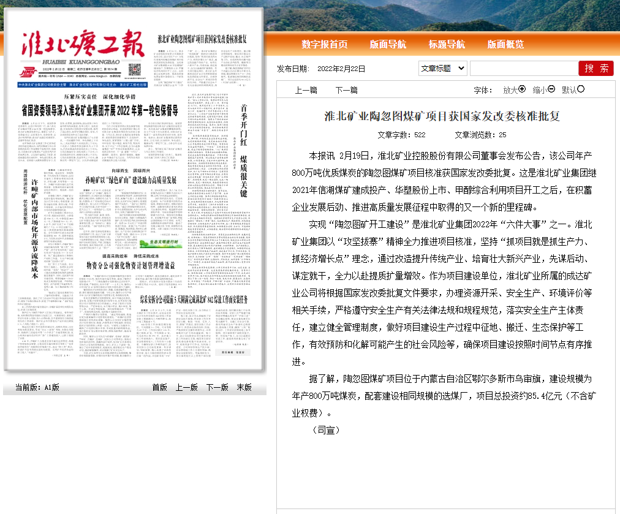Click the 当前版: A1版 label
Viewport: 620px width, 514px height.
coord(37,387)
